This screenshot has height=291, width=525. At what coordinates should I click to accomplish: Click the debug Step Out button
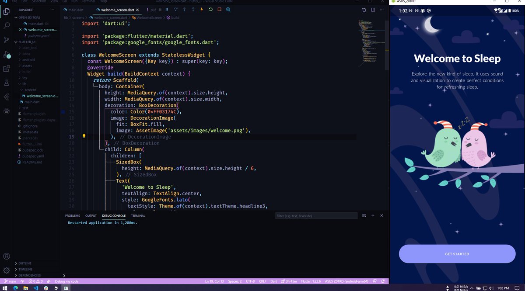193,9
